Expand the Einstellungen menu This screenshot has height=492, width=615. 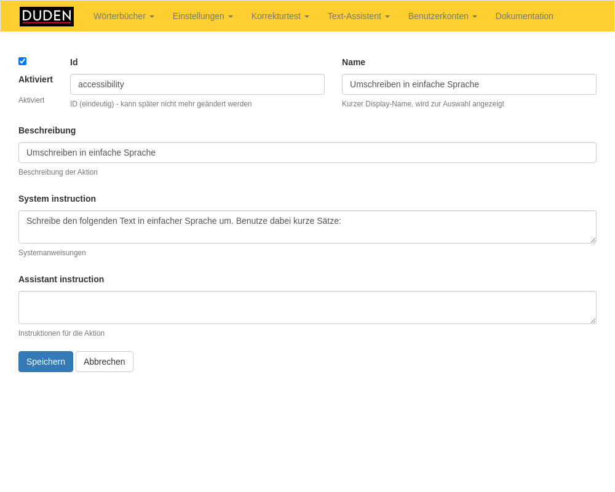tap(202, 16)
